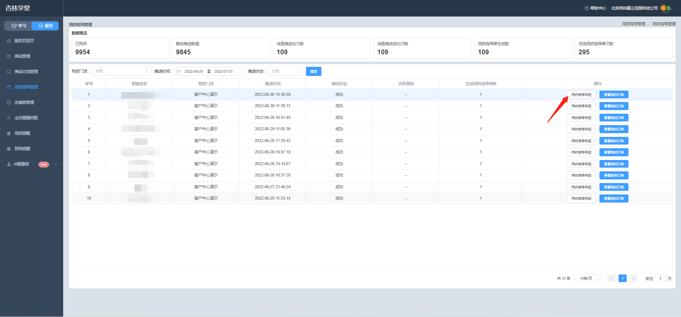Click the 用药提醒 clipboard icon
This screenshot has height=317, width=681.
click(9, 133)
